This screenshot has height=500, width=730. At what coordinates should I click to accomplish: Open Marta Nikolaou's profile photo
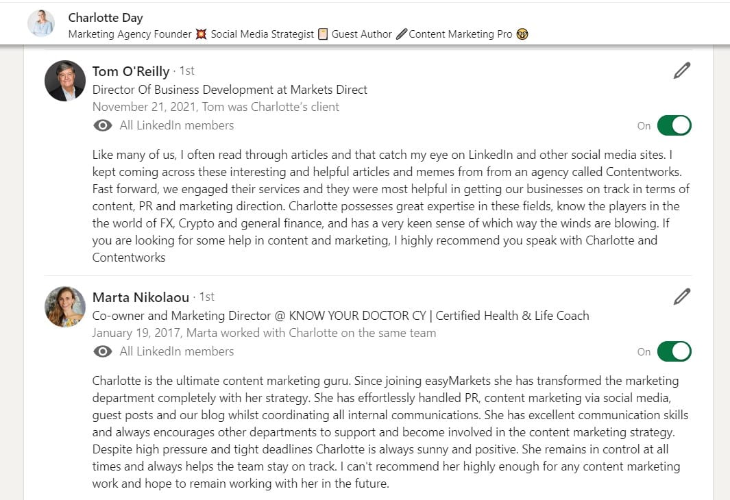click(x=65, y=307)
